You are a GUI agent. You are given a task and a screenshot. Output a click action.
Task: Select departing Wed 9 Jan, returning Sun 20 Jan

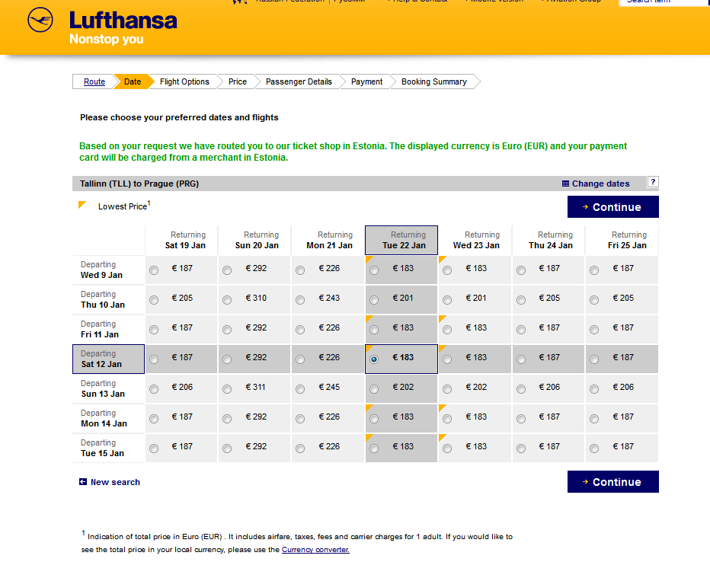[x=227, y=270]
